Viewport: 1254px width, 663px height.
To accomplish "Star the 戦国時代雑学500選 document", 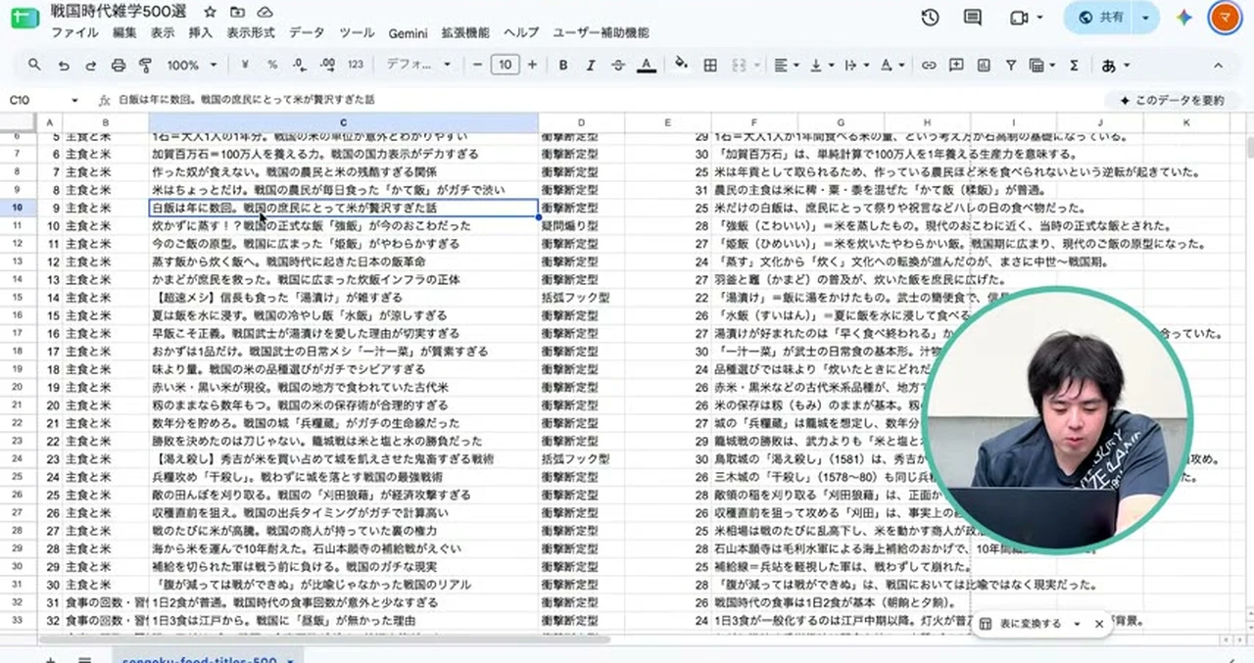I will click(x=210, y=12).
